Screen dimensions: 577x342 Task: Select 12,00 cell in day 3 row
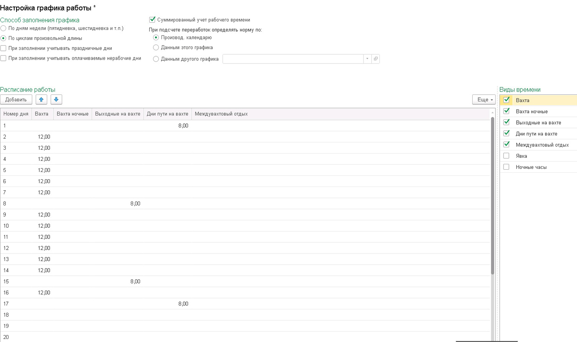coord(42,148)
